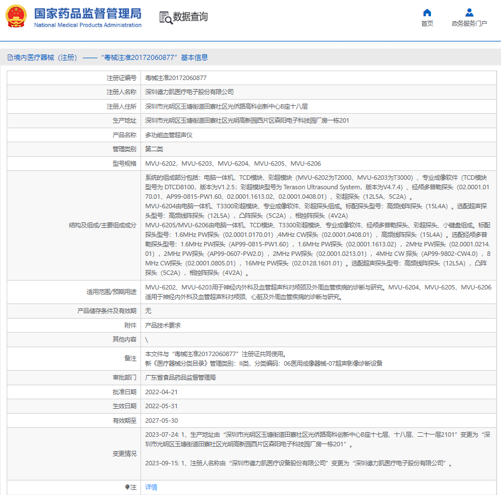
Task: Click the 第二类 category value
Action: tap(154, 149)
